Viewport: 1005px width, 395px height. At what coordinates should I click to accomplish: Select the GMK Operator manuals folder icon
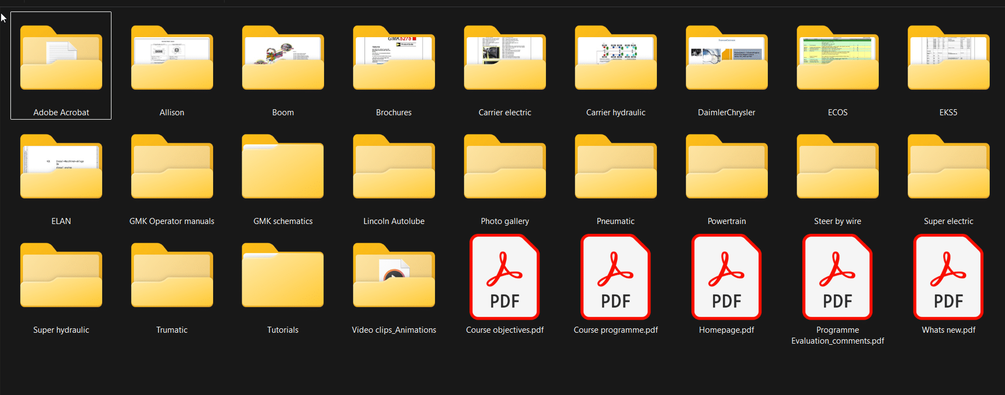(172, 166)
